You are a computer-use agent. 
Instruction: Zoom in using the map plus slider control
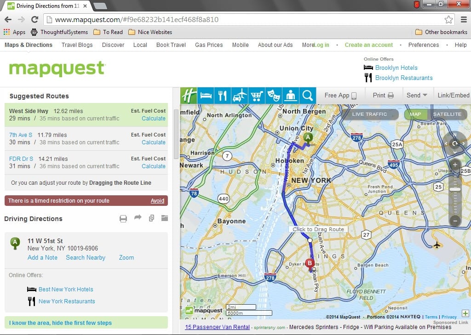[454, 165]
